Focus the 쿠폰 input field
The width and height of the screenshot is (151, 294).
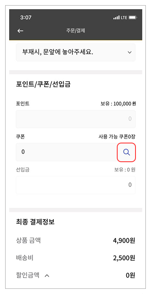[x=66, y=152]
